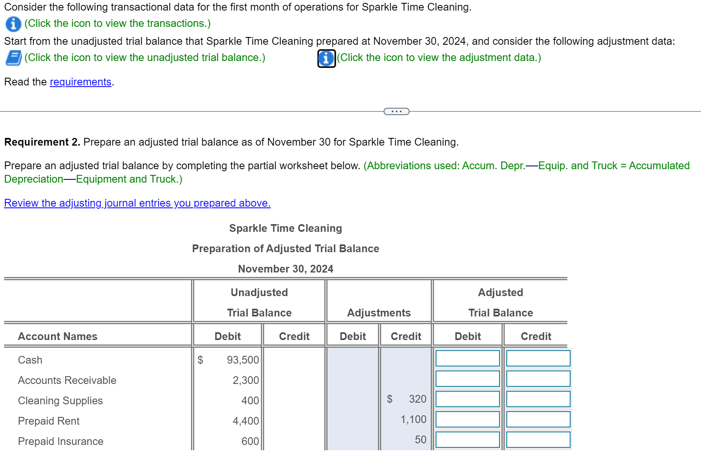Screen dimensions: 701x460
Task: Click adjusted credit field for Cleaning Supplies
Action: [538, 399]
